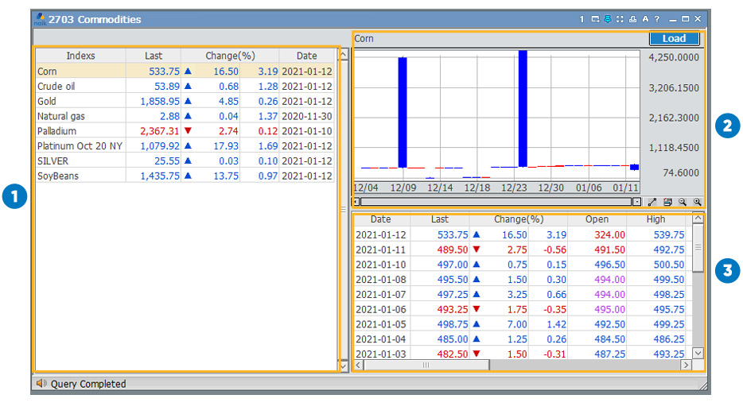Open help with the question mark icon
Image resolution: width=743 pixels, height=418 pixels.
click(x=657, y=19)
